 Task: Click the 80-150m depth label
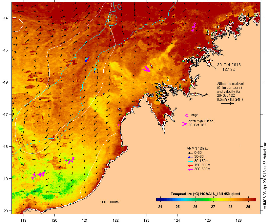(201, 161)
